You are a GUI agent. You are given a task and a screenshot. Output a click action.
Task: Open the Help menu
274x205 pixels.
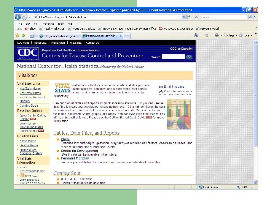coord(70,24)
